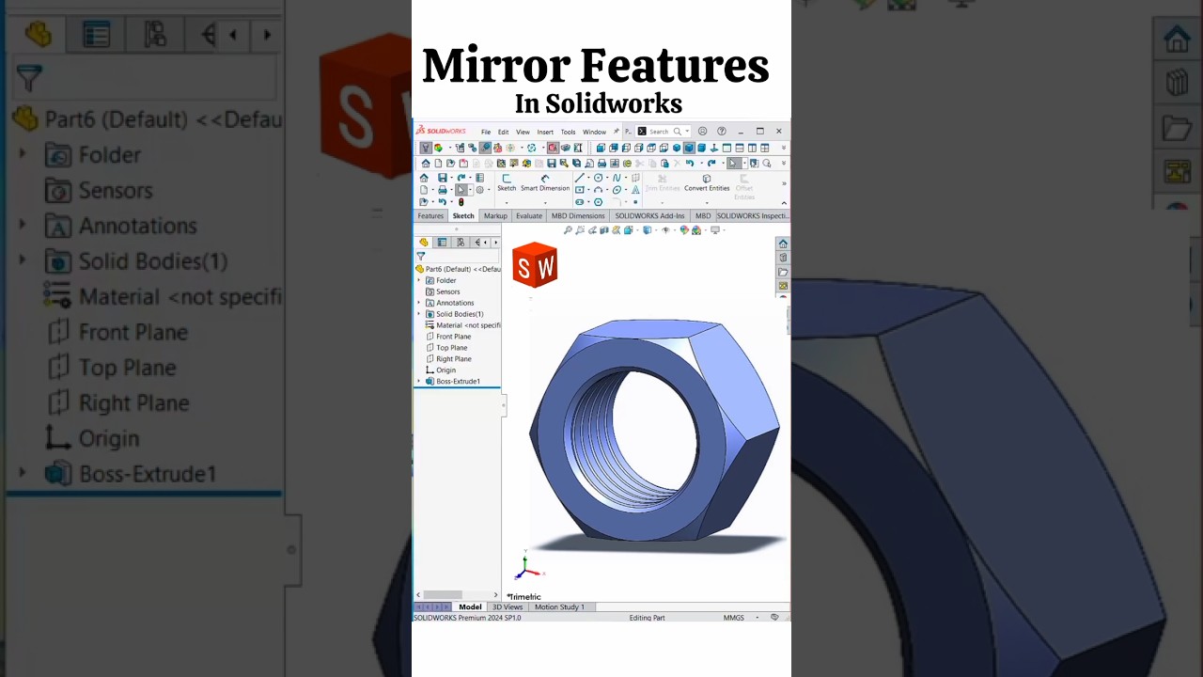The image size is (1203, 677).
Task: Toggle the selection filter toolbar button
Action: [x=425, y=148]
